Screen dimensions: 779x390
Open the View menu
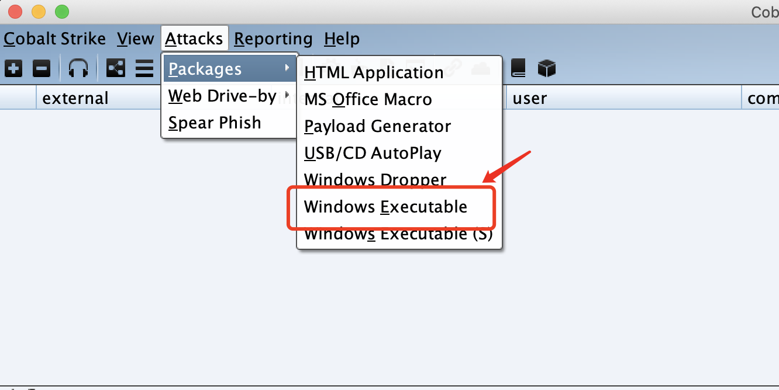coord(135,39)
